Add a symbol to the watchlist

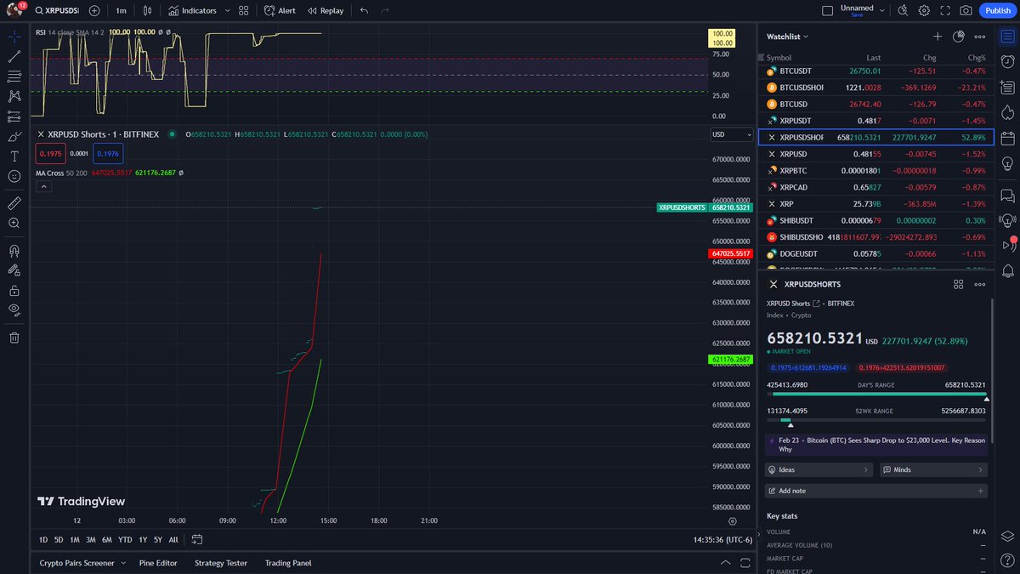938,37
